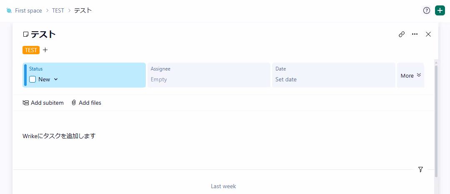The width and height of the screenshot is (450, 194).
Task: Click the Last week label
Action: pos(223,186)
